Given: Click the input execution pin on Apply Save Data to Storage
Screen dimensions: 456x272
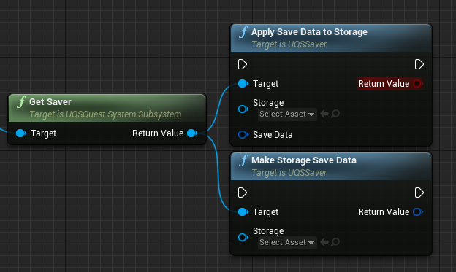Looking at the screenshot, I should pyautogui.click(x=243, y=64).
